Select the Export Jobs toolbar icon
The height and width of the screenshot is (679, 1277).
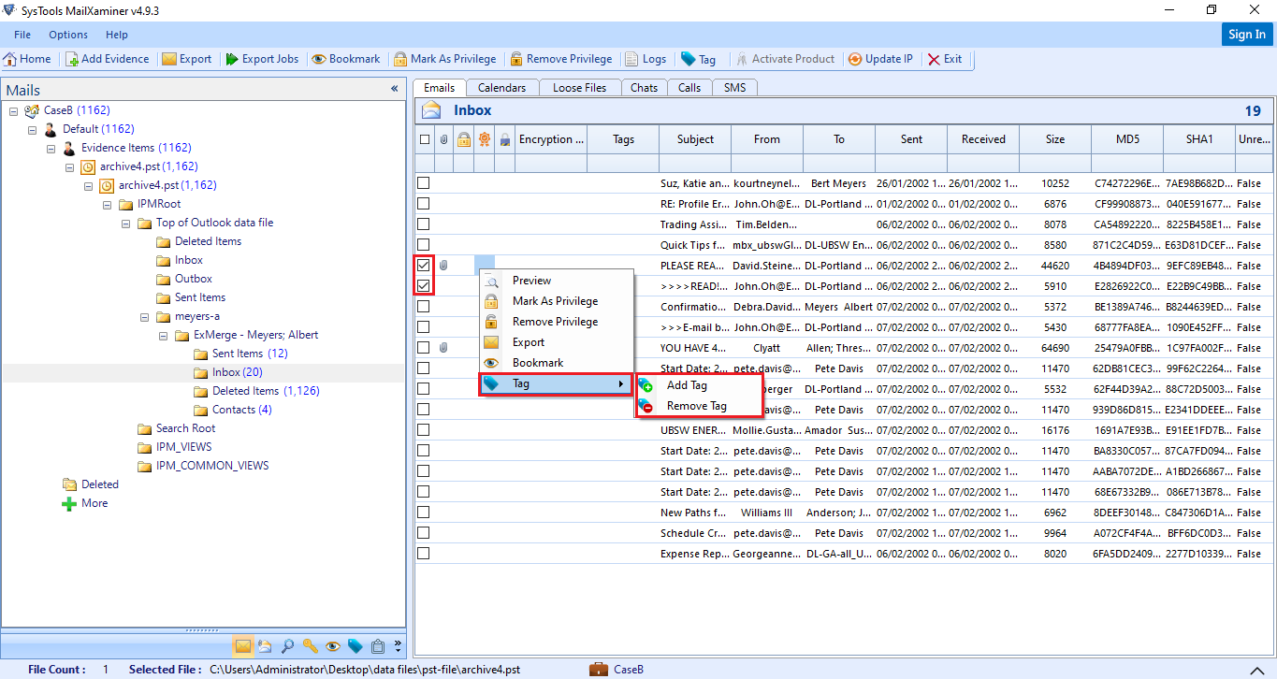pyautogui.click(x=262, y=58)
